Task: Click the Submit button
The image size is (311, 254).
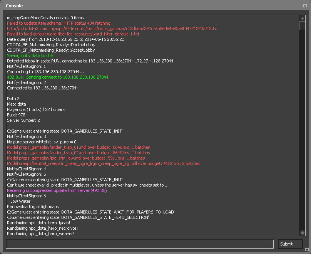Action: point(290,244)
